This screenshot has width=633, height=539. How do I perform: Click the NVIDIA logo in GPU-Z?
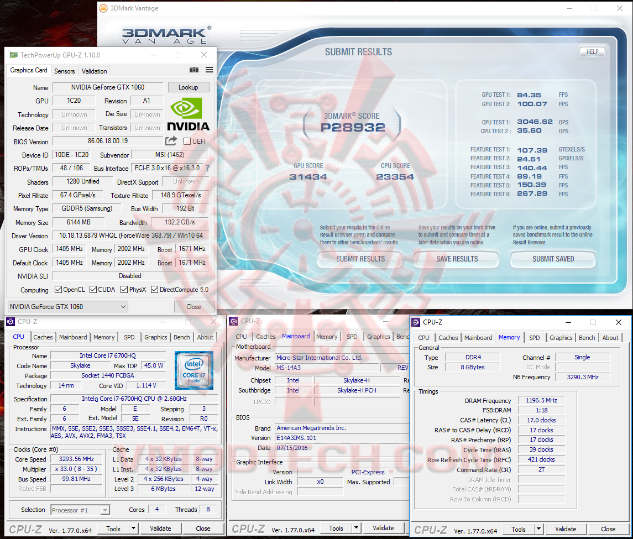click(x=188, y=114)
